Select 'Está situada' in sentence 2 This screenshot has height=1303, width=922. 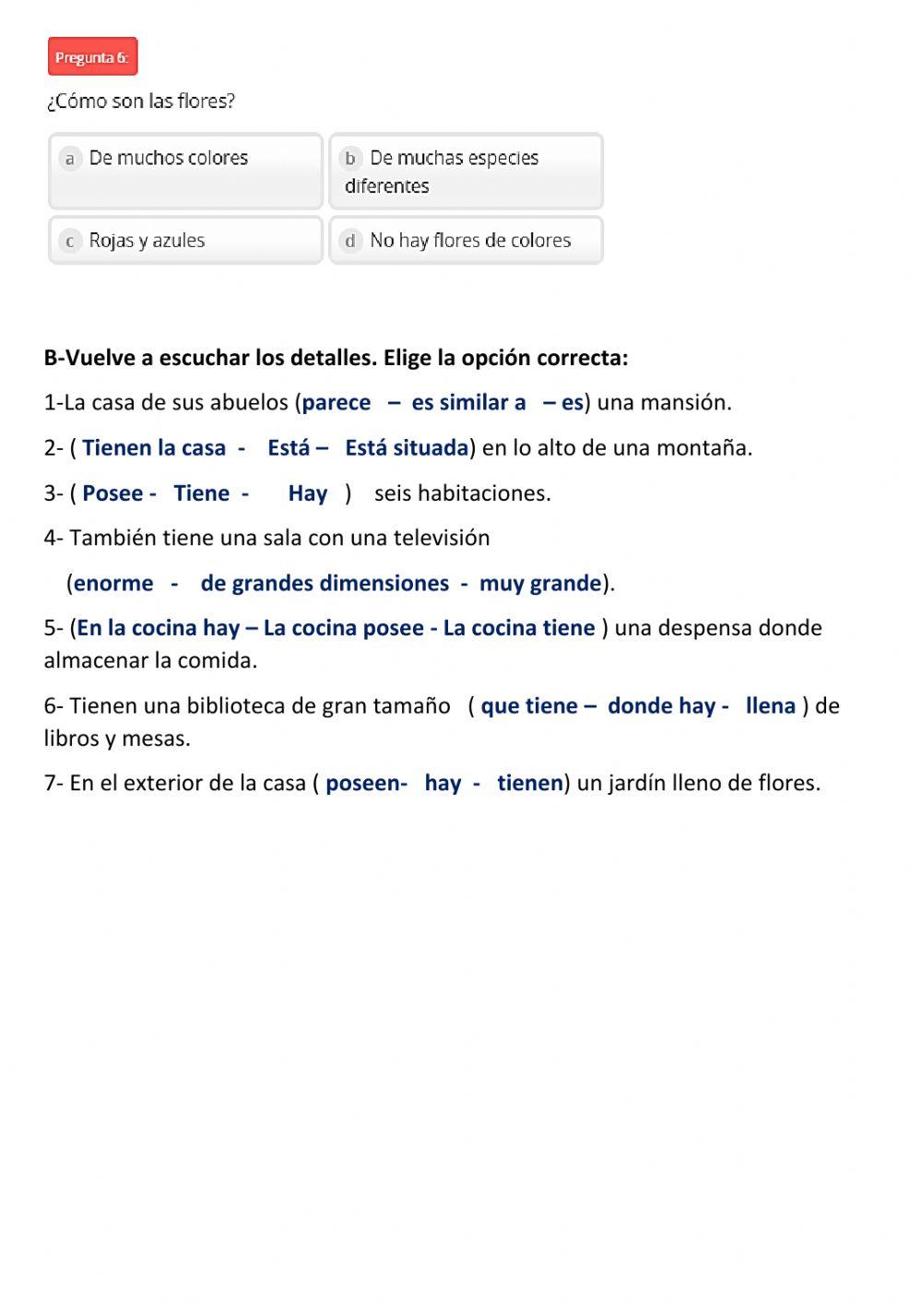click(x=407, y=448)
